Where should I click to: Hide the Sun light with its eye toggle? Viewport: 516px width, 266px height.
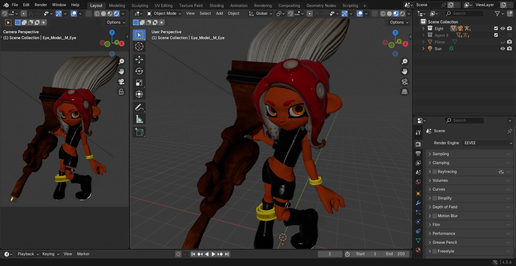503,49
